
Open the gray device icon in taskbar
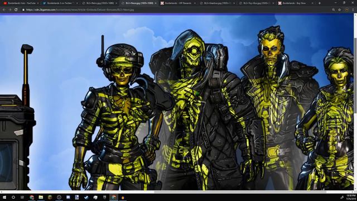(x=104, y=197)
